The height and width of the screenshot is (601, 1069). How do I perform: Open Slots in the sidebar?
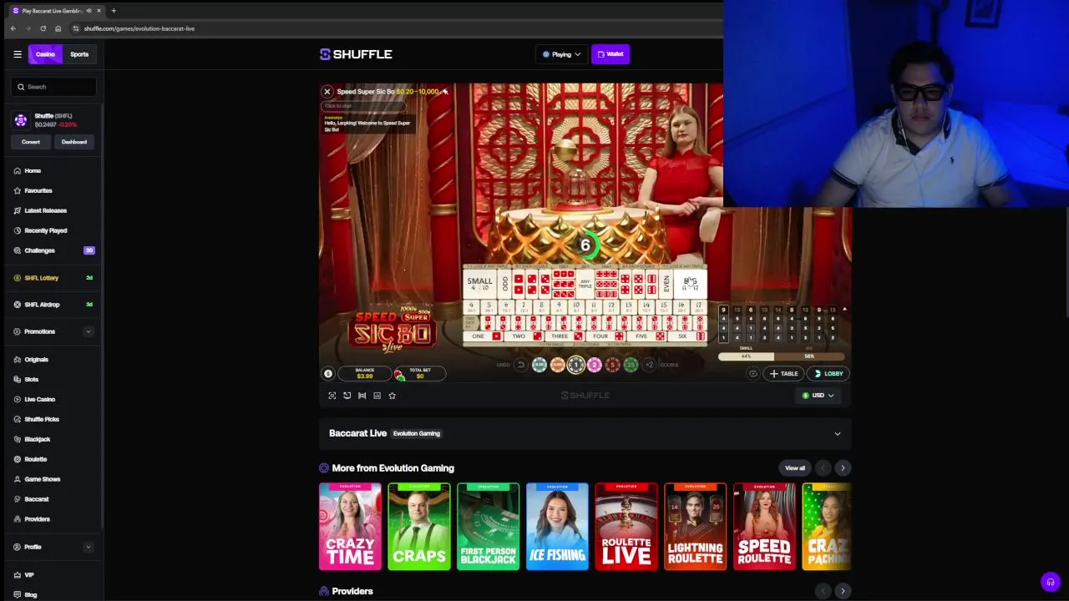pyautogui.click(x=32, y=379)
